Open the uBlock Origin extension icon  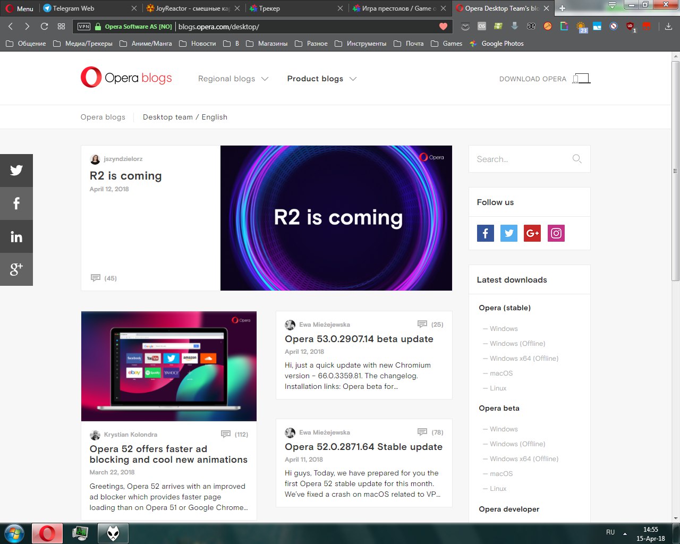coord(631,27)
